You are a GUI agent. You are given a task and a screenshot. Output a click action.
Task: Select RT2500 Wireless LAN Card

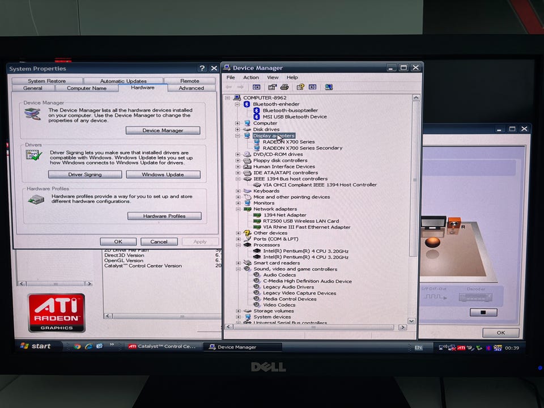click(x=301, y=221)
